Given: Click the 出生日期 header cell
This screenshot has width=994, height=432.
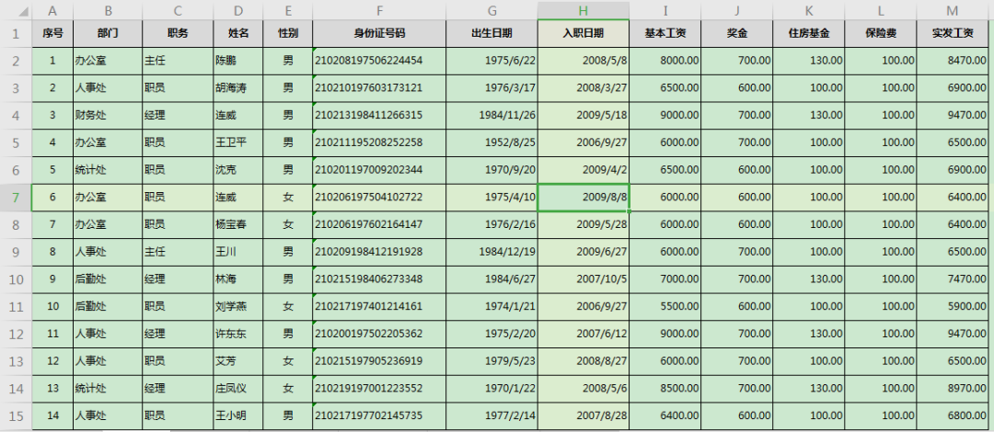Looking at the screenshot, I should [x=491, y=34].
